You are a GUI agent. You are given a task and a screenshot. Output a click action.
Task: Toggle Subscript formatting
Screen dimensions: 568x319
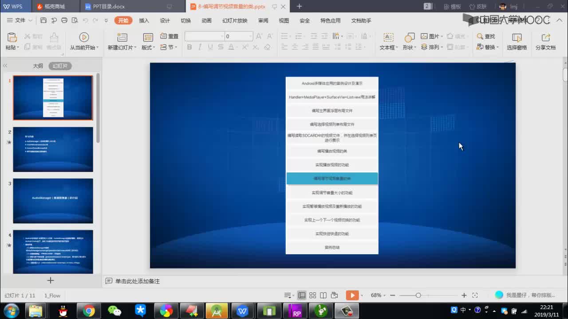(256, 47)
